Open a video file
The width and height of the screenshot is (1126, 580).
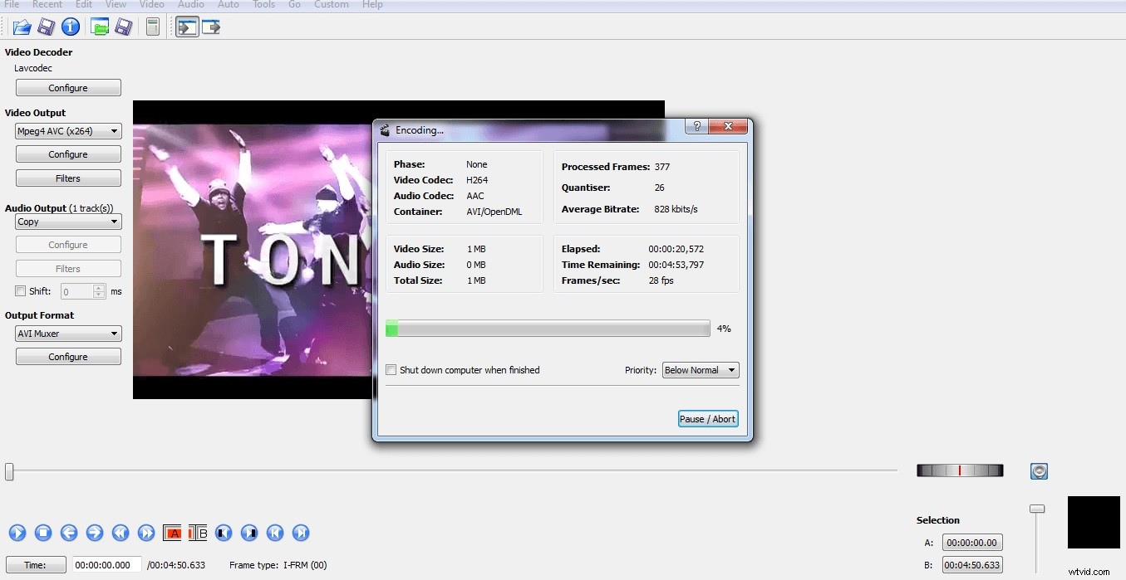(21, 26)
